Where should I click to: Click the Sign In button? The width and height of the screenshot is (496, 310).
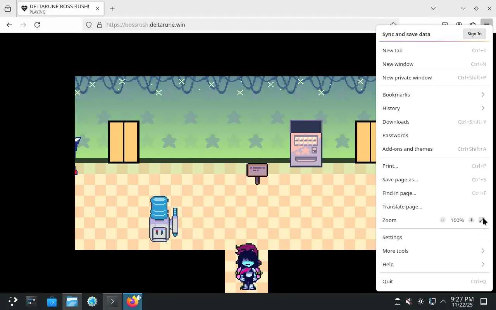point(474,34)
